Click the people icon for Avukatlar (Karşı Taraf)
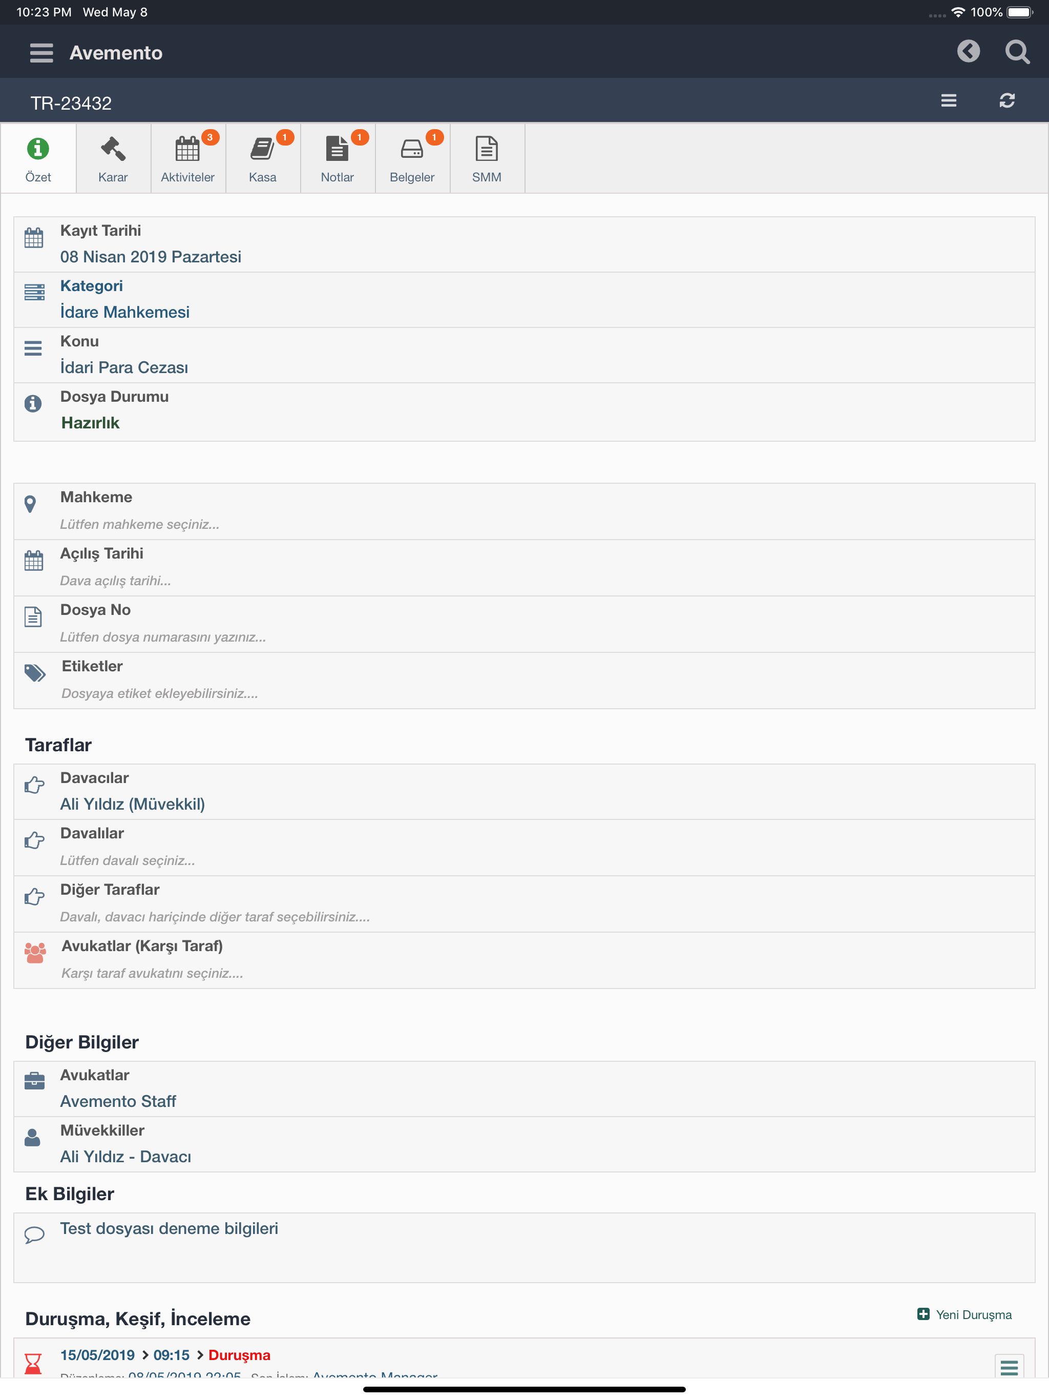The image size is (1049, 1400). pyautogui.click(x=35, y=953)
